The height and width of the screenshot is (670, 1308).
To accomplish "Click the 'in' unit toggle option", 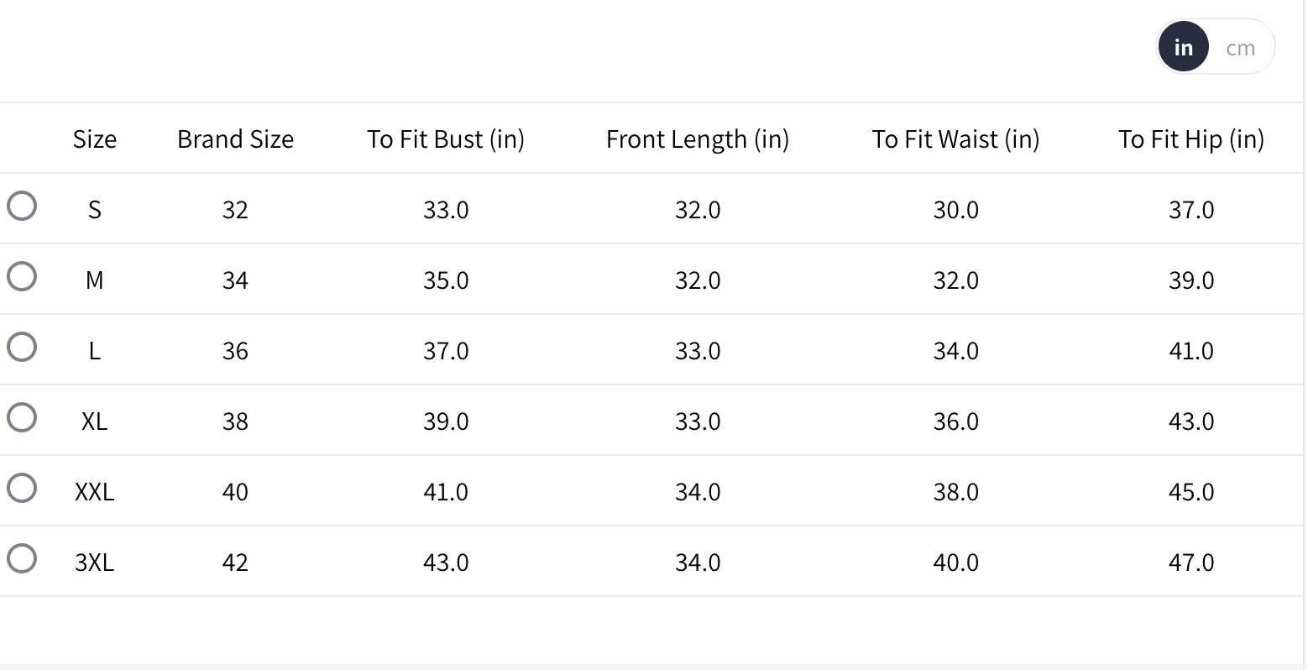I will coord(1184,48).
